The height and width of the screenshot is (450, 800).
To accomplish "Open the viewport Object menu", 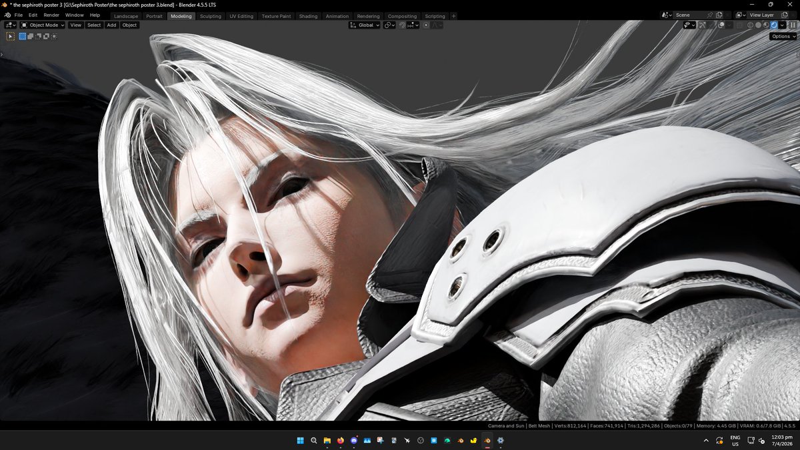I will (129, 25).
